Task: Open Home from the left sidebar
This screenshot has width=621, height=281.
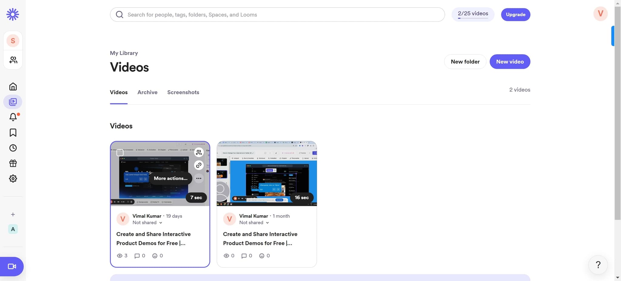Action: [13, 86]
